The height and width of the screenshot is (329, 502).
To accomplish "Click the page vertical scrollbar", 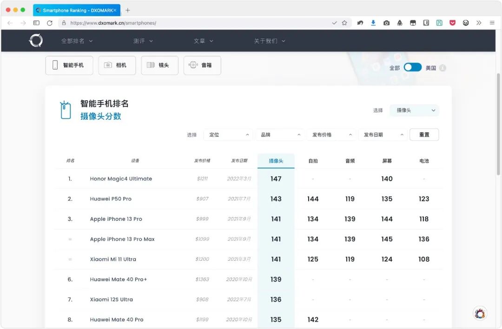I will 498,124.
